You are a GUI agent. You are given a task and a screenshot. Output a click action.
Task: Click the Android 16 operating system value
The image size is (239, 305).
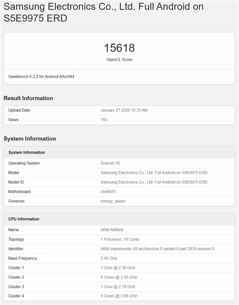tap(110, 163)
